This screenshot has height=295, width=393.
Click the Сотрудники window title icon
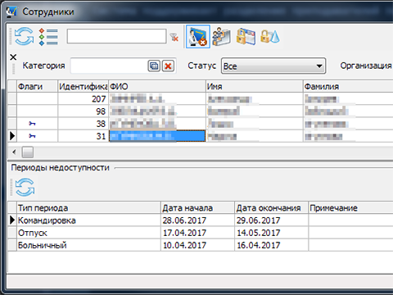[11, 11]
